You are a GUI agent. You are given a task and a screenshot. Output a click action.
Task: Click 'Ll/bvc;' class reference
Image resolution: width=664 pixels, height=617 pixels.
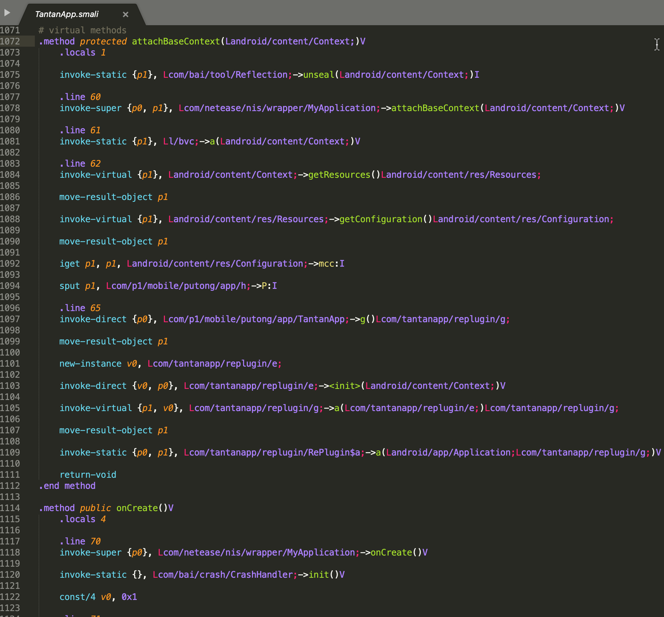click(x=181, y=141)
